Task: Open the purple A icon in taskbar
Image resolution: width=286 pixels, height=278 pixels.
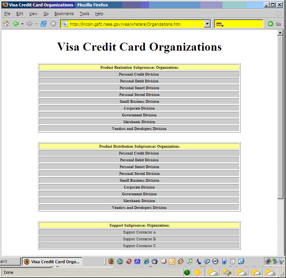Action: click(x=137, y=261)
